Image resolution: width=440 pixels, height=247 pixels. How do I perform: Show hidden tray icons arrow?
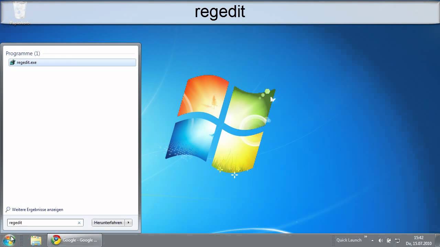372,240
